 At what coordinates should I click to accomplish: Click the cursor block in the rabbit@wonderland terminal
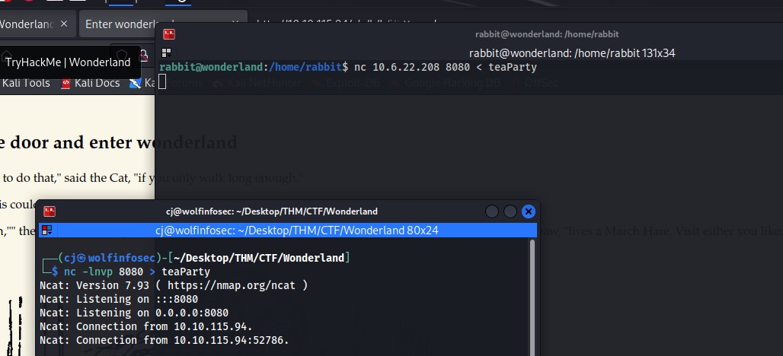[162, 81]
